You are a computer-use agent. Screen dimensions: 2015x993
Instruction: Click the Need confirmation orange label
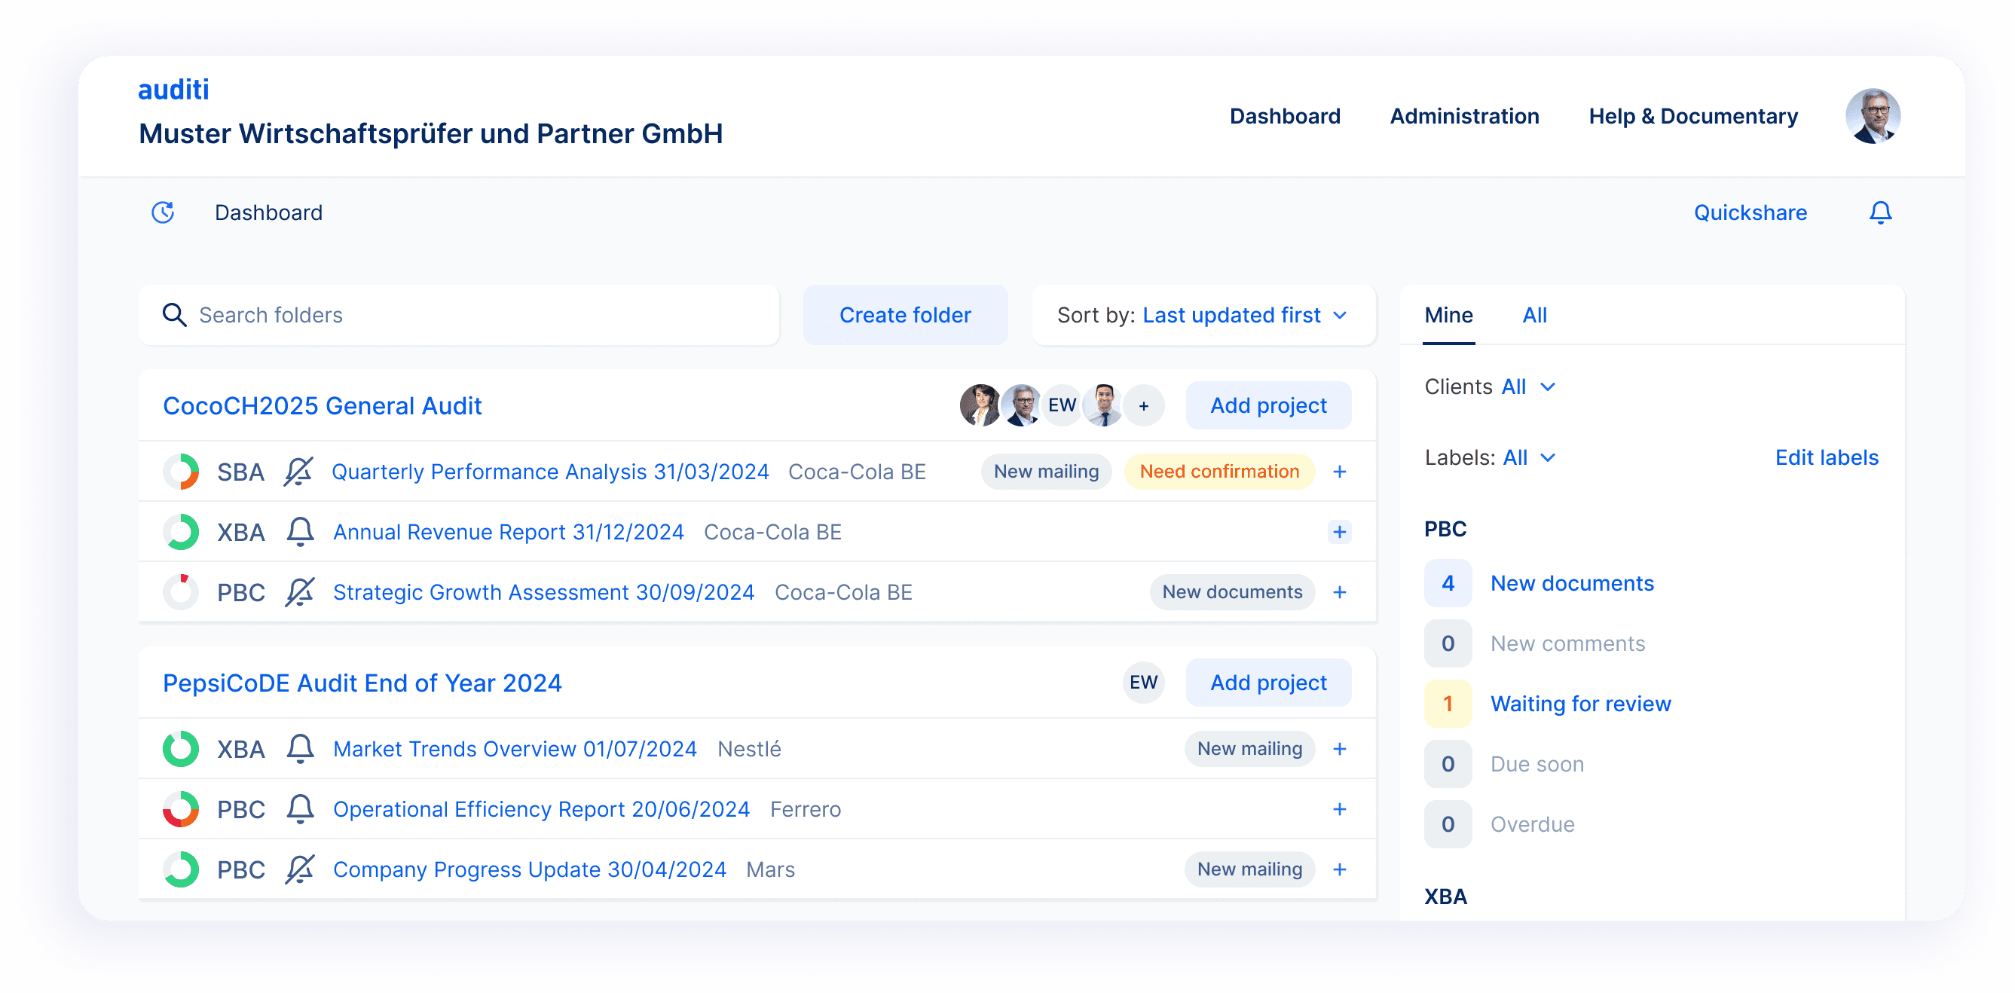point(1218,472)
